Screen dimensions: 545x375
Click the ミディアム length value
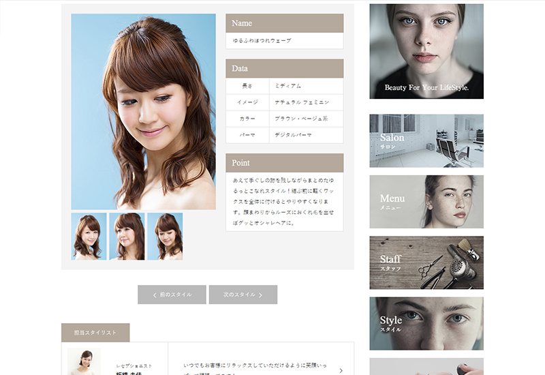tap(287, 86)
